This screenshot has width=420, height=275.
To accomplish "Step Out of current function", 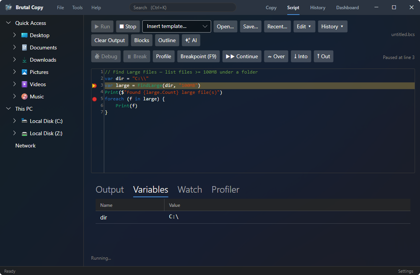I will (324, 56).
